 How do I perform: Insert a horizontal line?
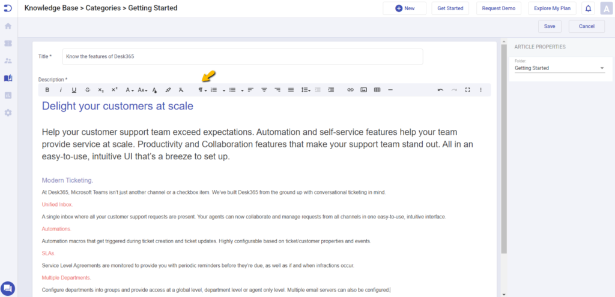click(390, 90)
